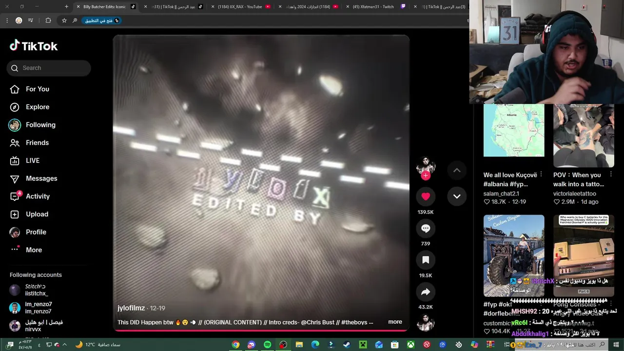Open the @Chris Bust mention in the caption
Image resolution: width=624 pixels, height=351 pixels.
tap(318, 322)
